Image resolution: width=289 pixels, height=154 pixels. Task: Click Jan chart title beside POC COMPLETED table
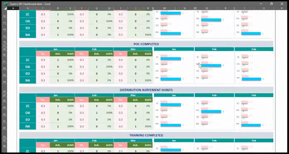174,49
